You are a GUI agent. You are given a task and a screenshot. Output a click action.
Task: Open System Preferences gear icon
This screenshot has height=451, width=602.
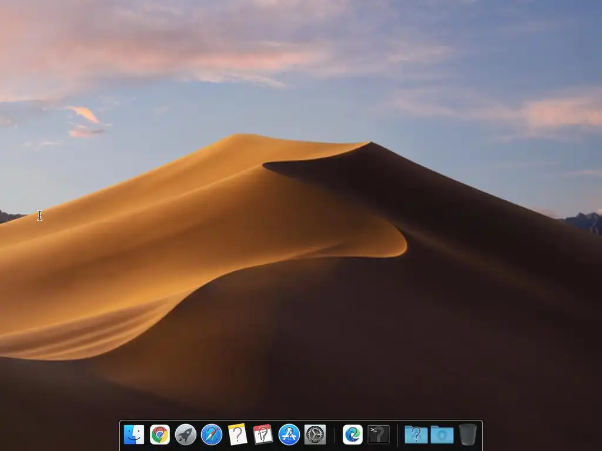(315, 435)
